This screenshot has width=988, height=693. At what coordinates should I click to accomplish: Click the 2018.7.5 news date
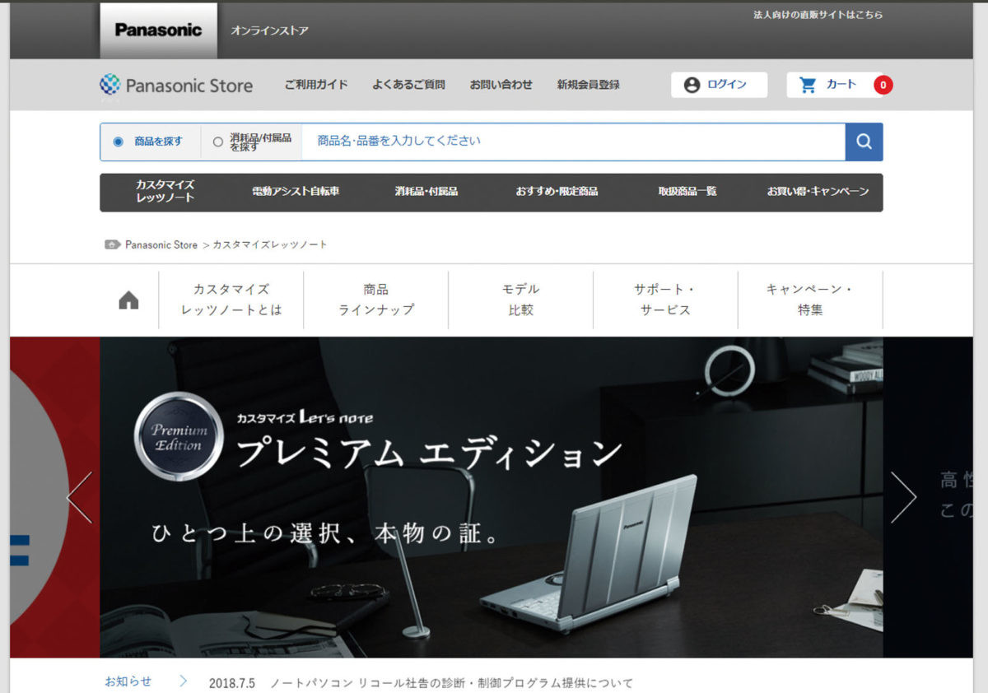point(232,683)
